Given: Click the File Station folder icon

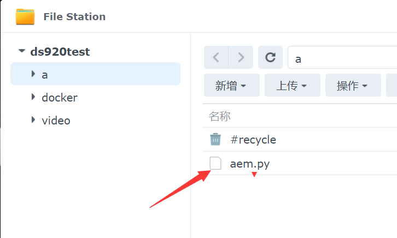Looking at the screenshot, I should 25,16.
